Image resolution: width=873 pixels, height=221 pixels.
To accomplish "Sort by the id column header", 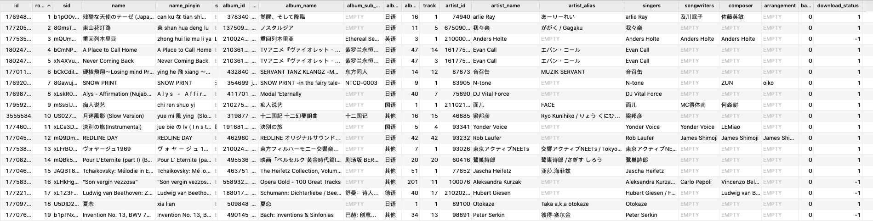I will pos(17,6).
